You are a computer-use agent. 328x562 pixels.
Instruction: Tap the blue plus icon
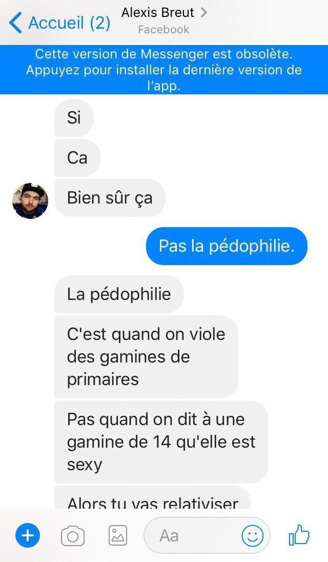click(28, 536)
